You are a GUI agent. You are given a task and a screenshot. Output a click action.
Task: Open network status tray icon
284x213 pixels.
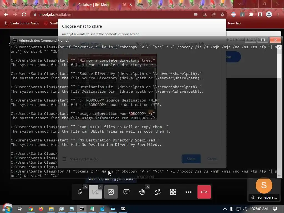[x=238, y=209]
